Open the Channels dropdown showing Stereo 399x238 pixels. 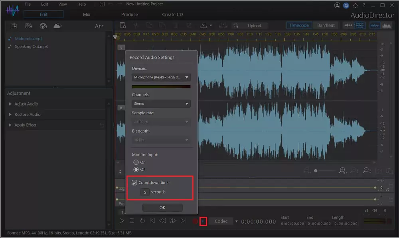tap(161, 103)
